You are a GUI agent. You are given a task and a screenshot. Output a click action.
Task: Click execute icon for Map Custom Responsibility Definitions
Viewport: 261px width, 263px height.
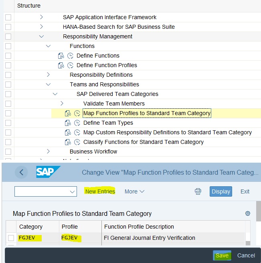tap(77, 133)
